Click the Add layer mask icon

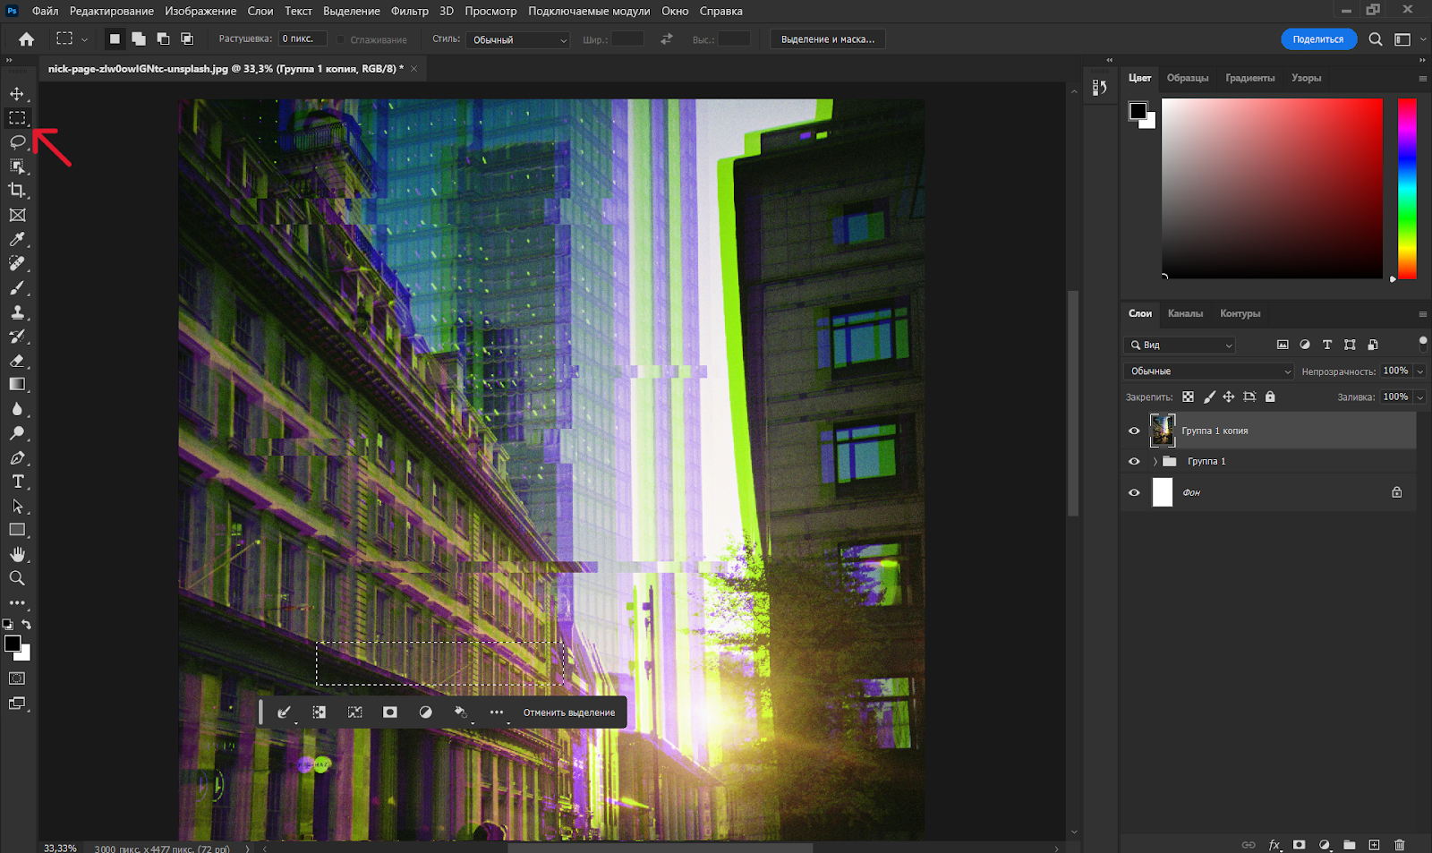[x=1299, y=844]
